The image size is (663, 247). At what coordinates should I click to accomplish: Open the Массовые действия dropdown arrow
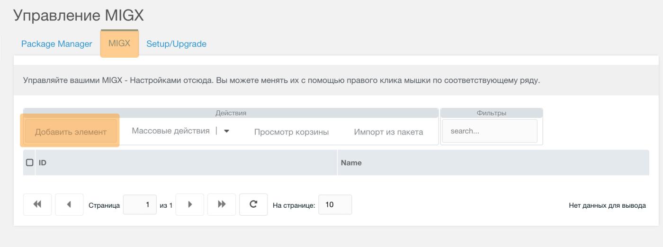226,131
